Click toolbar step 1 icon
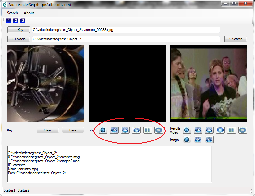 click(x=9, y=20)
